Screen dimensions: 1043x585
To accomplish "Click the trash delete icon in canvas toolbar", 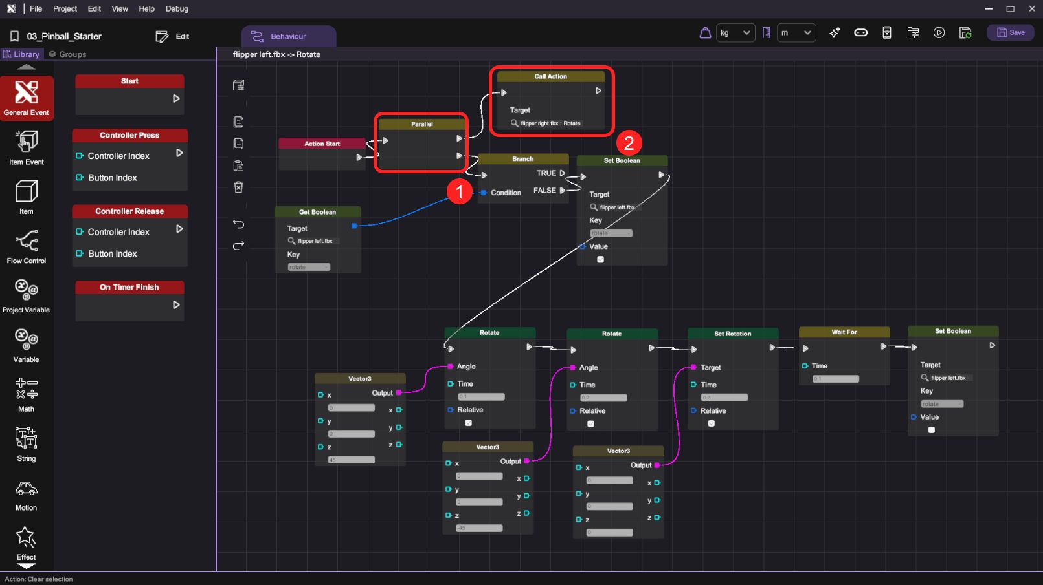I will point(238,187).
